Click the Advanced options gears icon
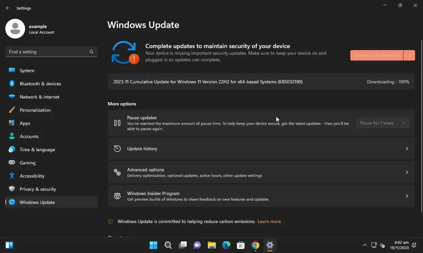This screenshot has height=253, width=423. (117, 172)
